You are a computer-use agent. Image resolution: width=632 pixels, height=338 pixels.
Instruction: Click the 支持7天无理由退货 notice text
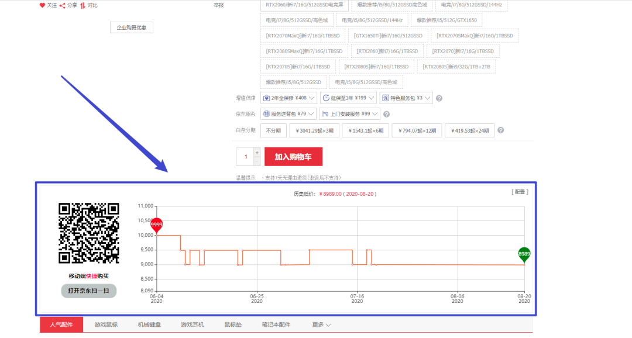click(303, 178)
